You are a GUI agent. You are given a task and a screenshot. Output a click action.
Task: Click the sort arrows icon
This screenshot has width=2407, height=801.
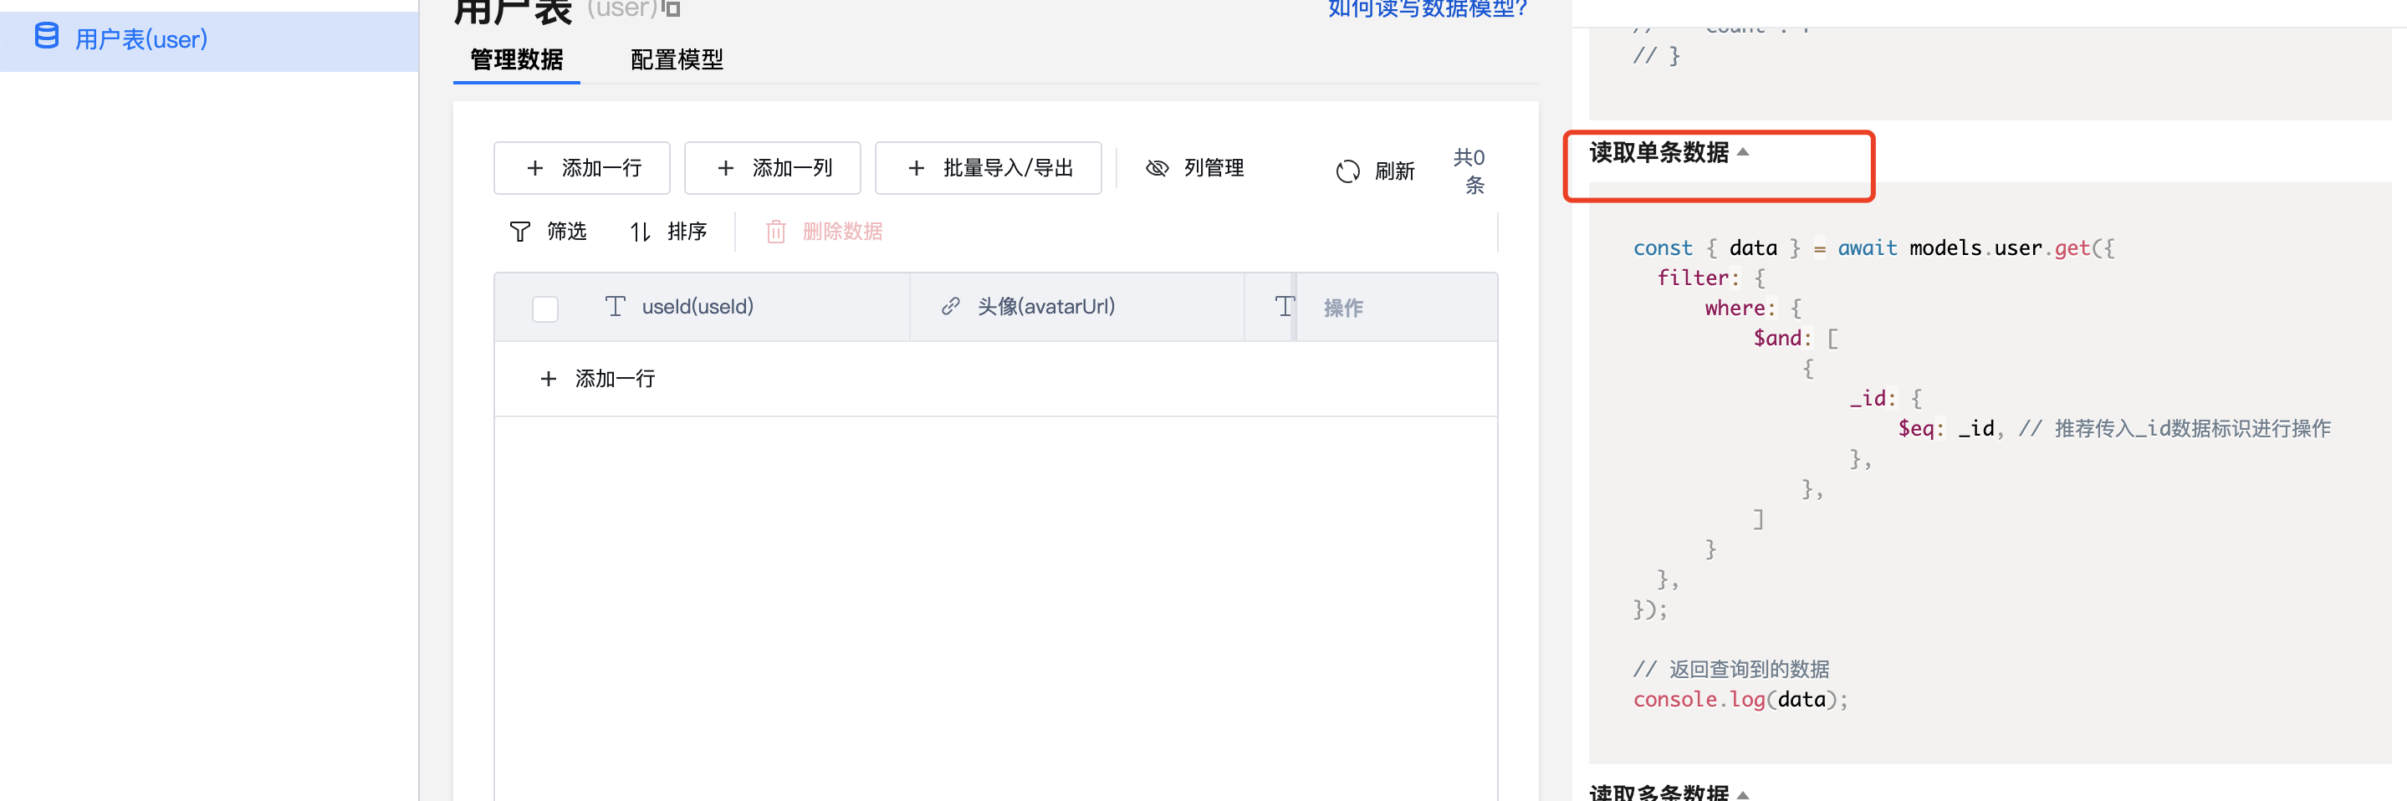640,232
